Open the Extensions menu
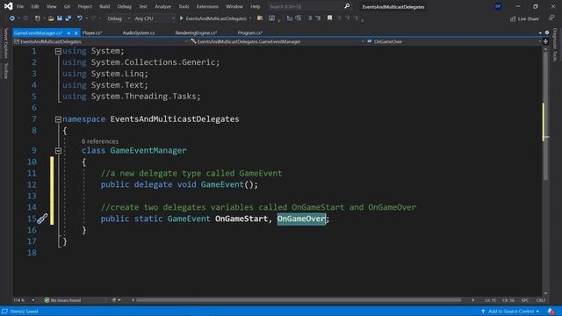The height and width of the screenshot is (316, 562). point(207,6)
